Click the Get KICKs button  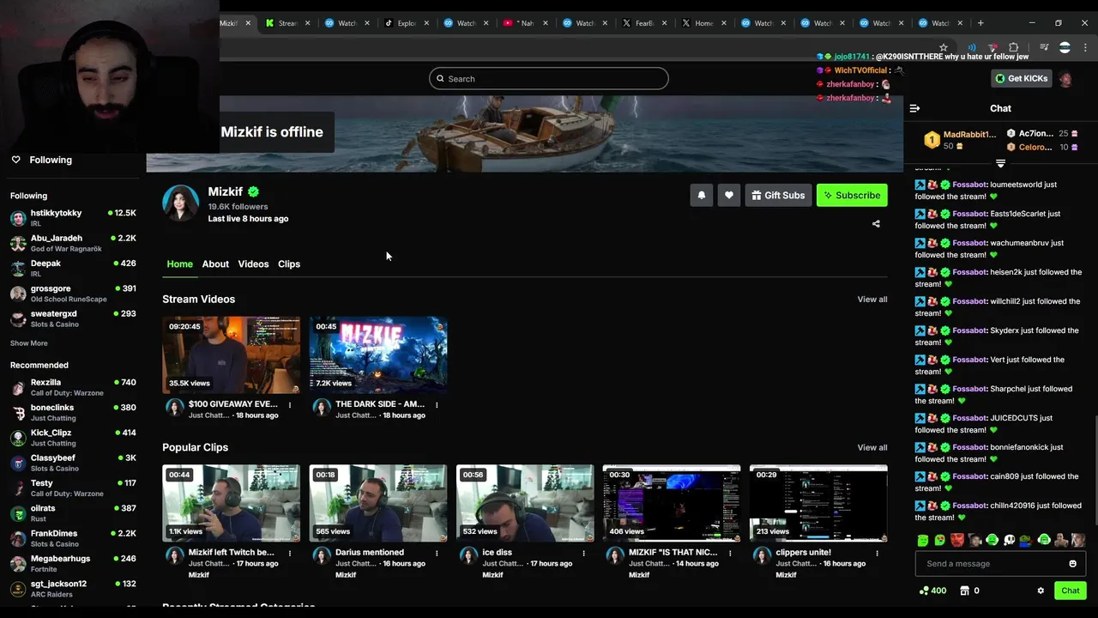tap(1021, 78)
